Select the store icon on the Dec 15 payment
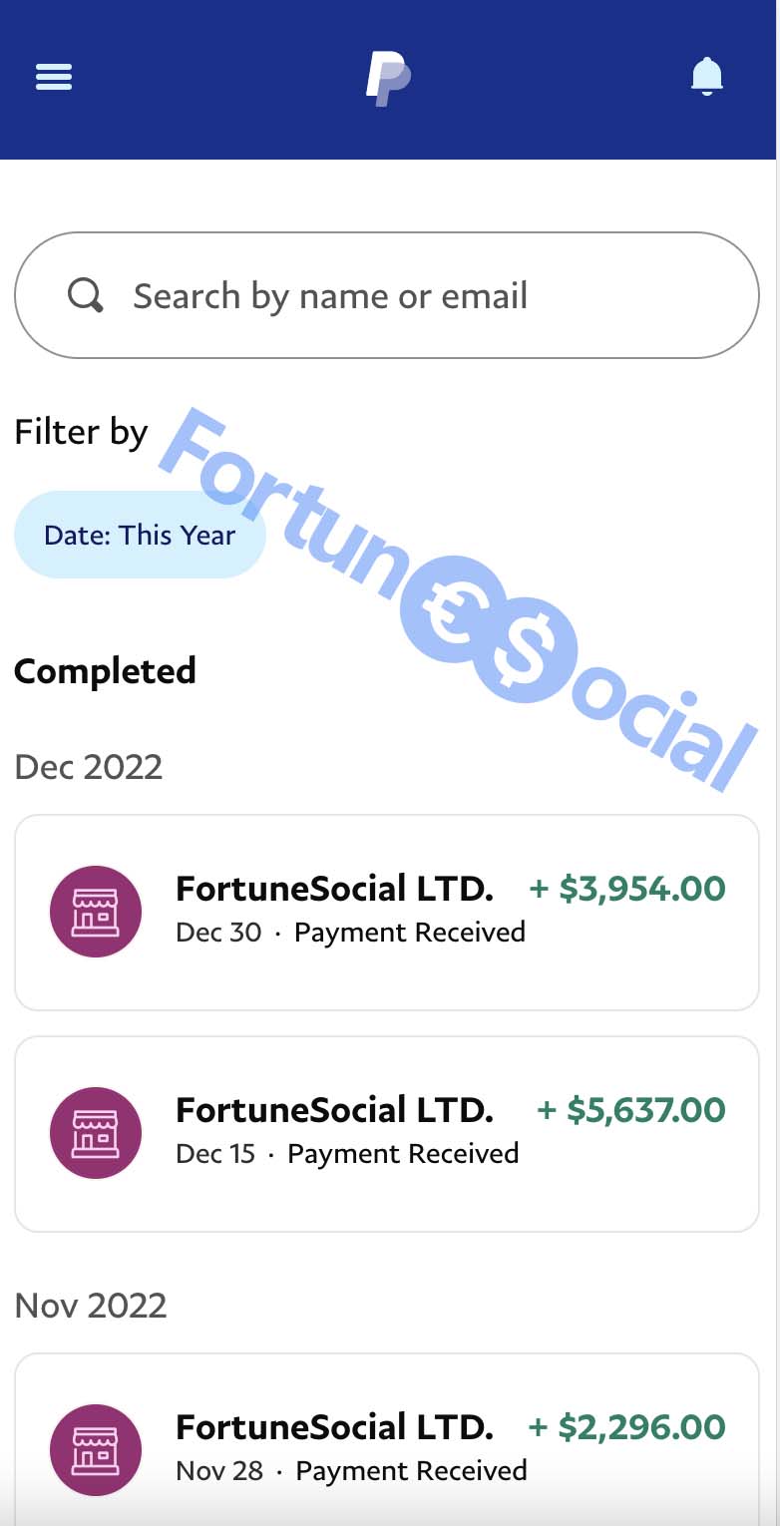780x1526 pixels. 96,1132
